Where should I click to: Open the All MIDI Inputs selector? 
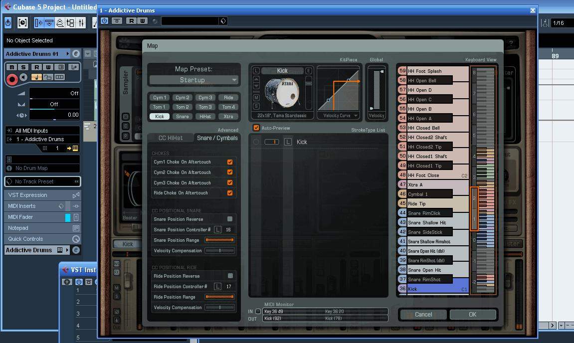[42, 131]
